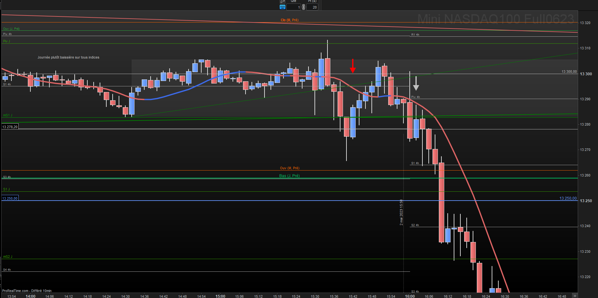Image resolution: width=598 pixels, height=298 pixels.
Task: Click the '13 300,00' horizontal line label
Action: [569, 71]
